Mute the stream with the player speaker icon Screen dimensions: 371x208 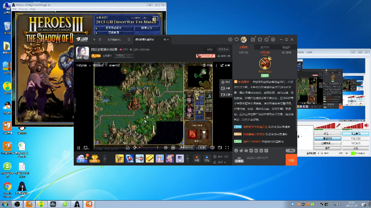click(x=134, y=147)
